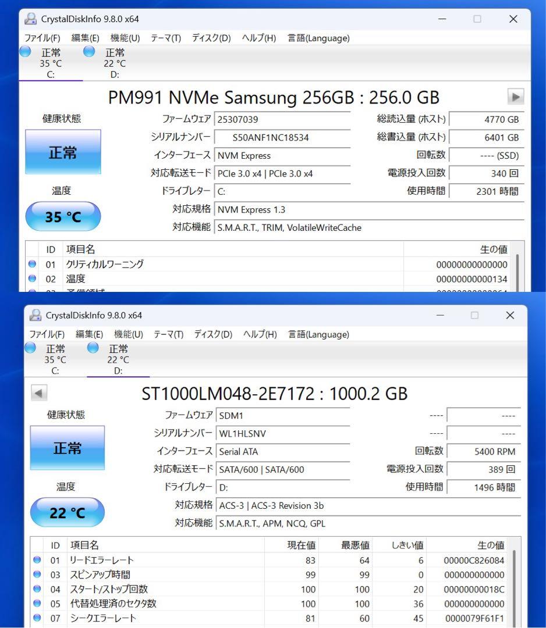Screen dimensions: 546x628
Task: Click power on count 340 回
Action: pyautogui.click(x=487, y=173)
